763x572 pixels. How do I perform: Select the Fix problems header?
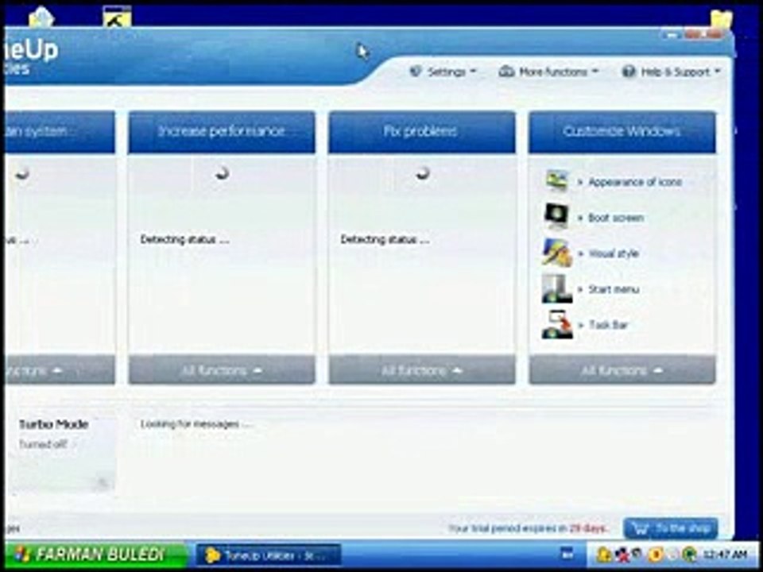[421, 132]
